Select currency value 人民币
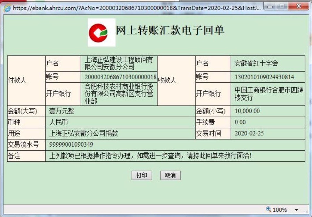Screen dimensions: 312x217 [x=58, y=122]
